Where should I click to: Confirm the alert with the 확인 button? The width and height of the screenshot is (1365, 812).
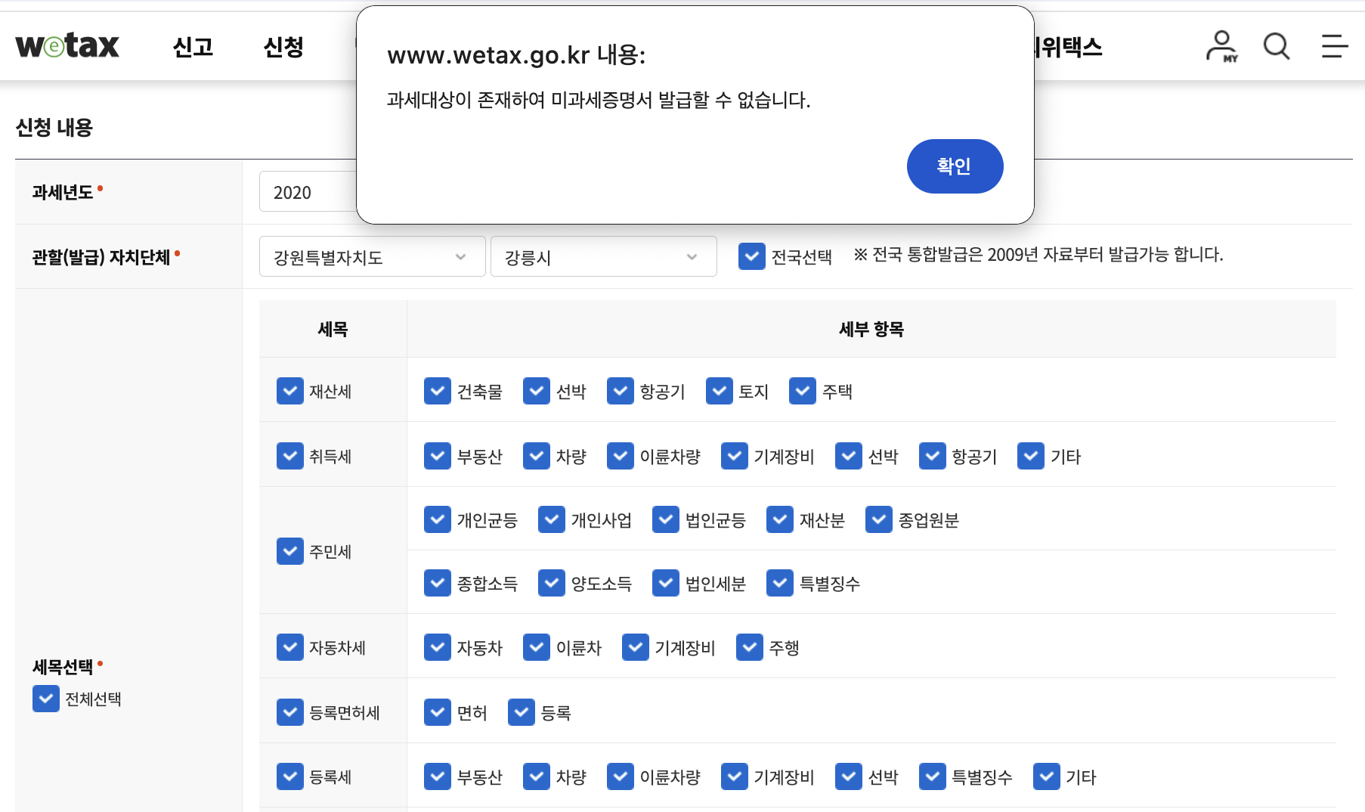[955, 166]
